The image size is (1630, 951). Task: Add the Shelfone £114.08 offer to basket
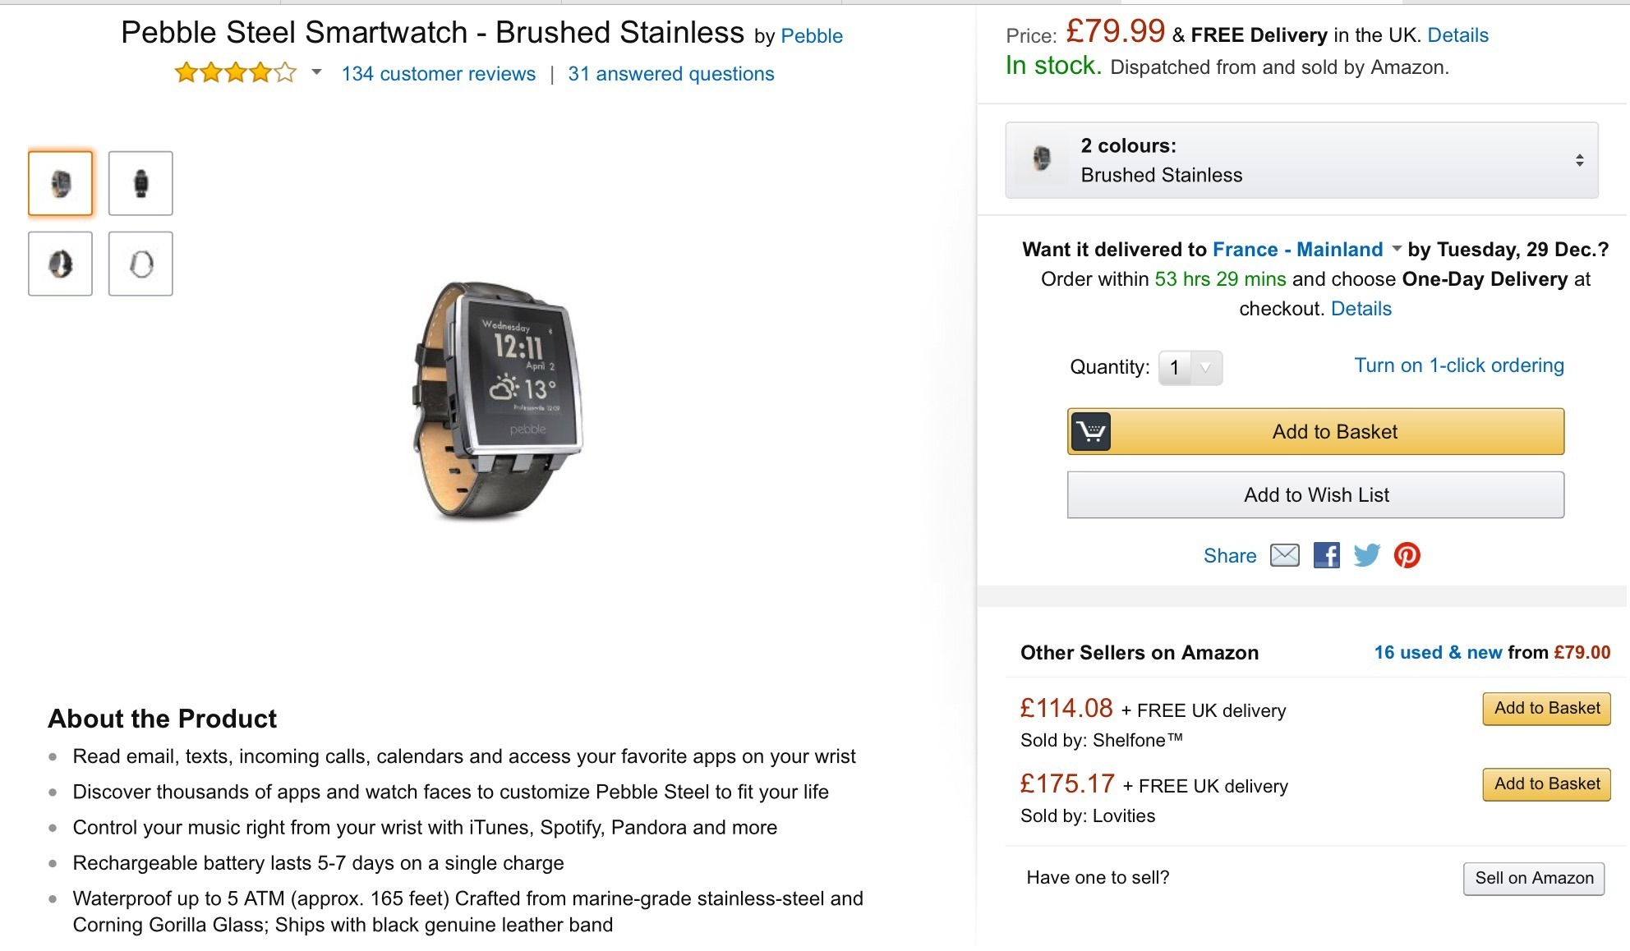pyautogui.click(x=1546, y=709)
